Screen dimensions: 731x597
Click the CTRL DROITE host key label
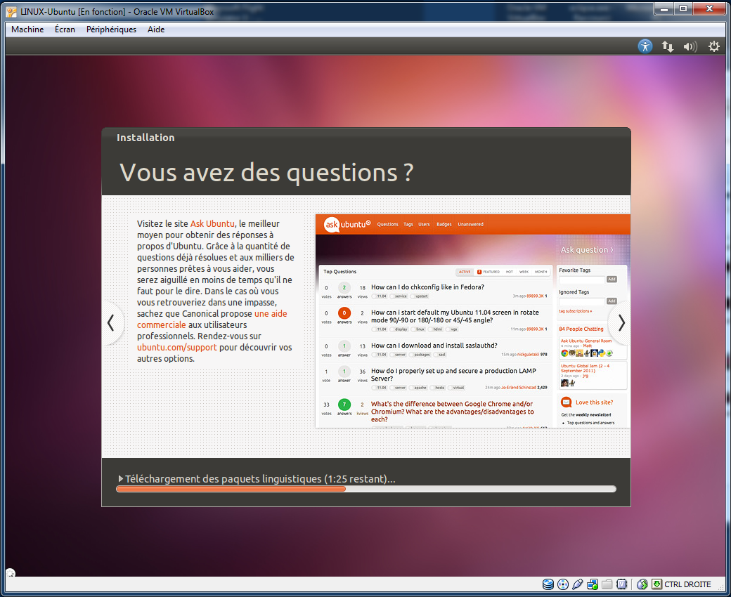pyautogui.click(x=687, y=584)
